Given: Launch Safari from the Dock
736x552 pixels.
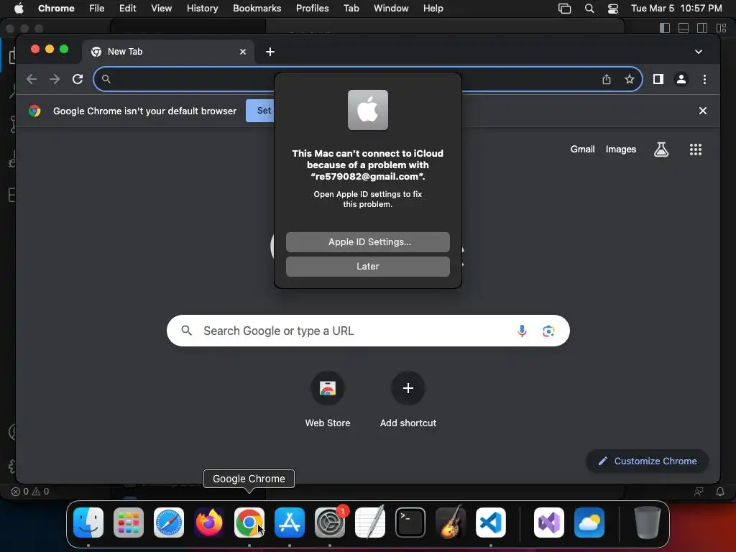Looking at the screenshot, I should (x=169, y=523).
